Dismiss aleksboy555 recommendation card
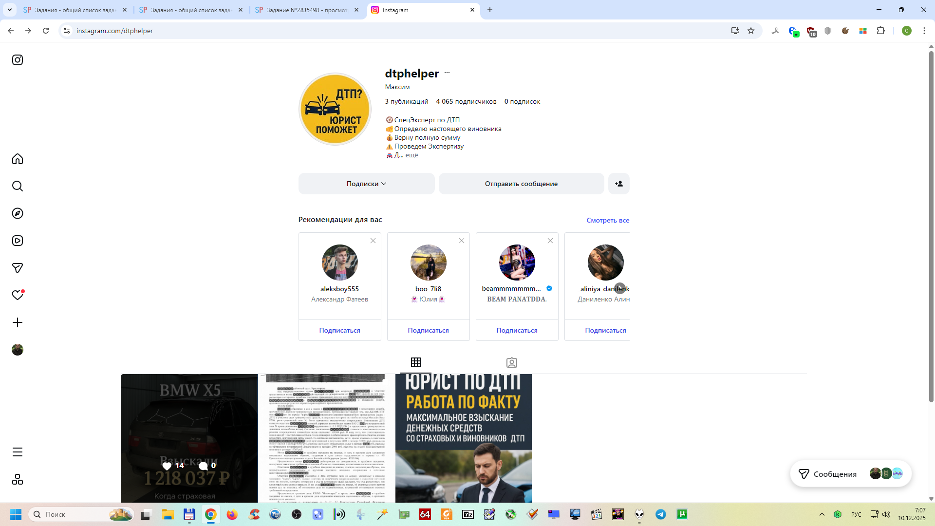Screen dimensions: 935x526 (373, 241)
